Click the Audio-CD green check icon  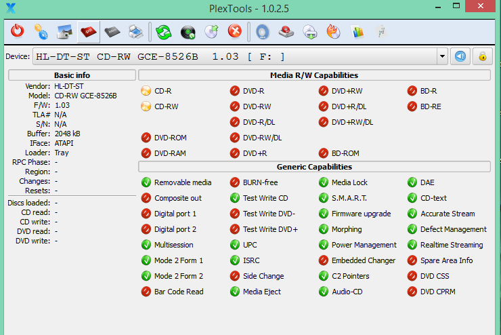324,292
